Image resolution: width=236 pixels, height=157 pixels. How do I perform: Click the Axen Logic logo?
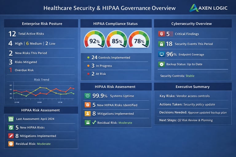click(208, 8)
